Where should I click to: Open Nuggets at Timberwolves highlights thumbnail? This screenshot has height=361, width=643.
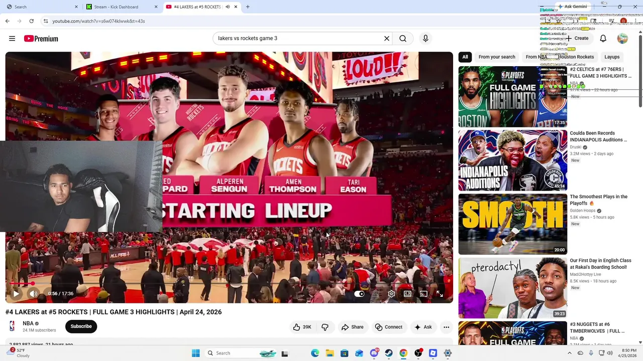click(x=512, y=333)
